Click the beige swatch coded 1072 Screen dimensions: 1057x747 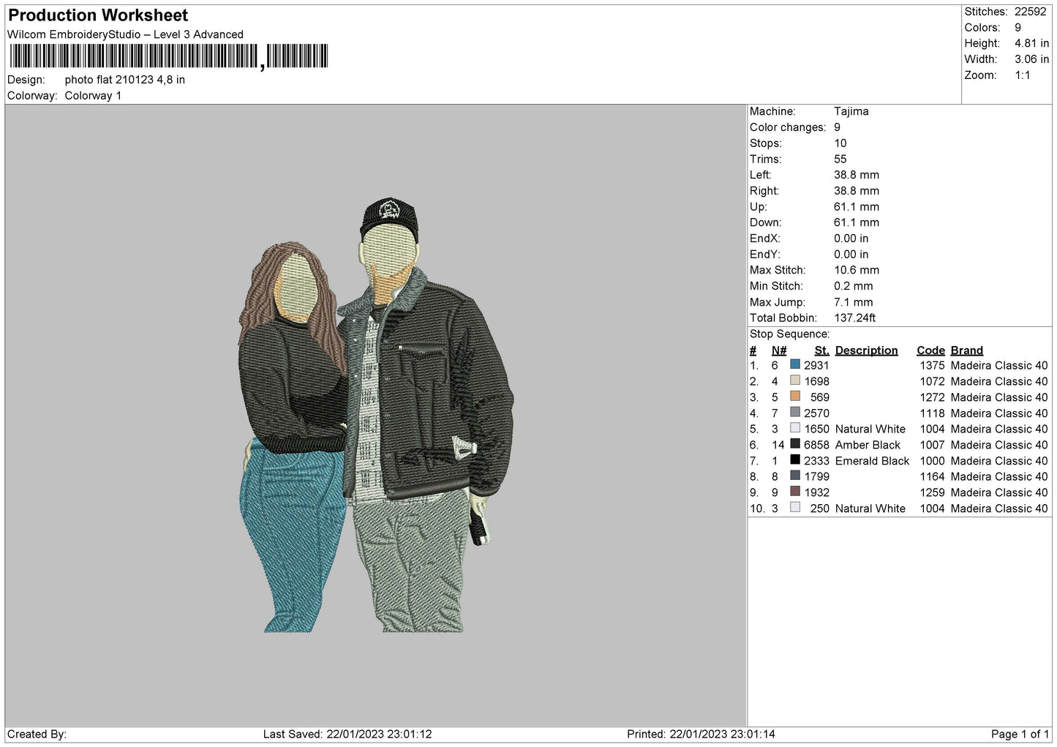tap(795, 380)
